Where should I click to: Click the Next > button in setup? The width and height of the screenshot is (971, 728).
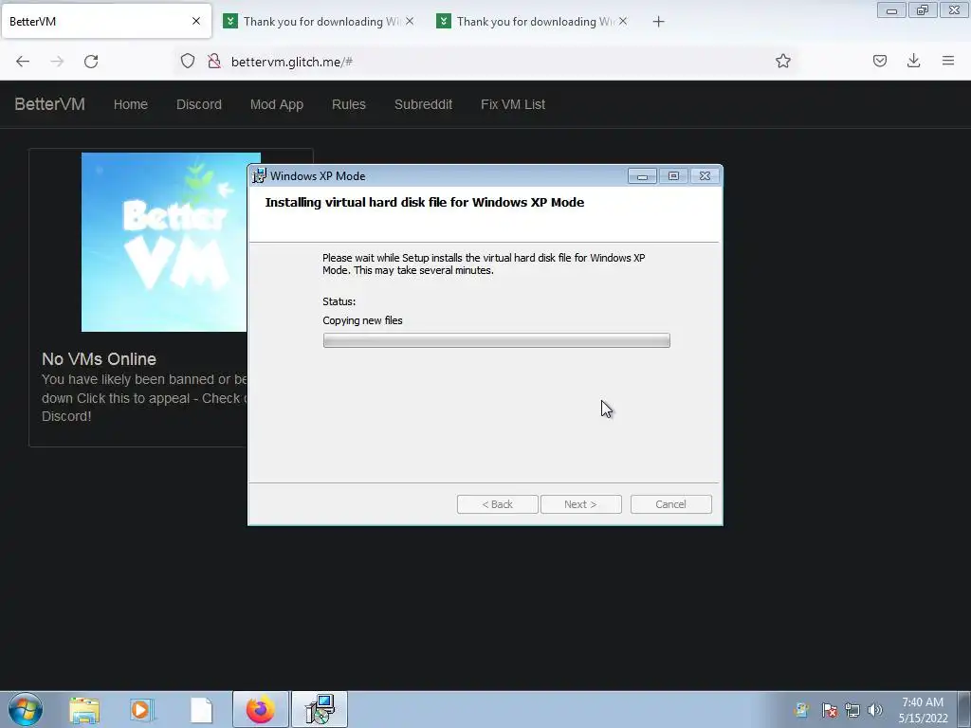pyautogui.click(x=580, y=504)
